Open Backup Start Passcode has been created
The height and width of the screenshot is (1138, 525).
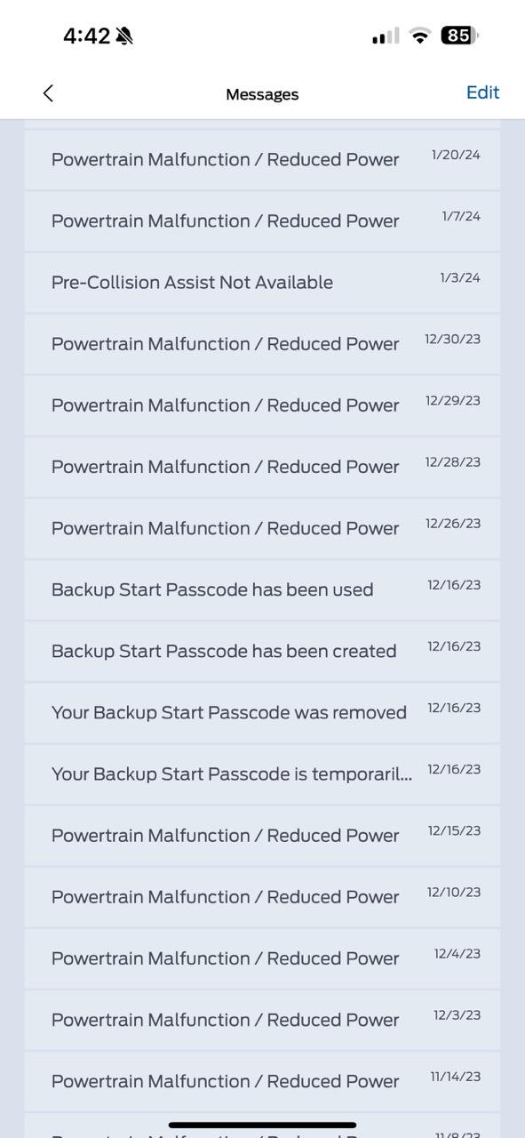262,651
